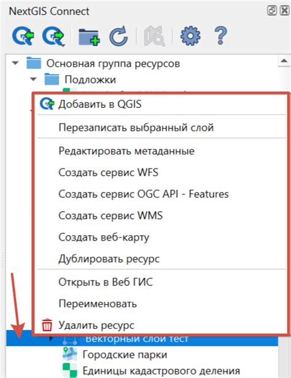The image size is (291, 378).
Task: Click the Add to QGIS toolbar icon
Action: tap(23, 36)
